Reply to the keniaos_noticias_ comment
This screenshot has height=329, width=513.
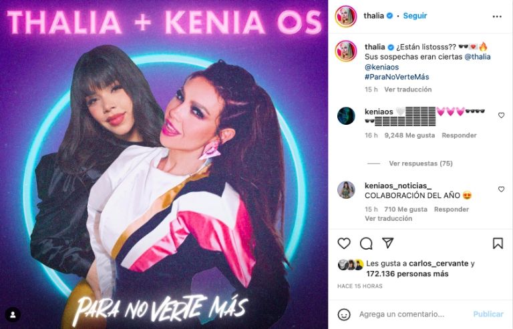pos(451,210)
